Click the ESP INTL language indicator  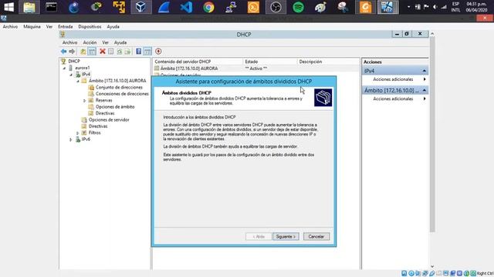point(455,7)
